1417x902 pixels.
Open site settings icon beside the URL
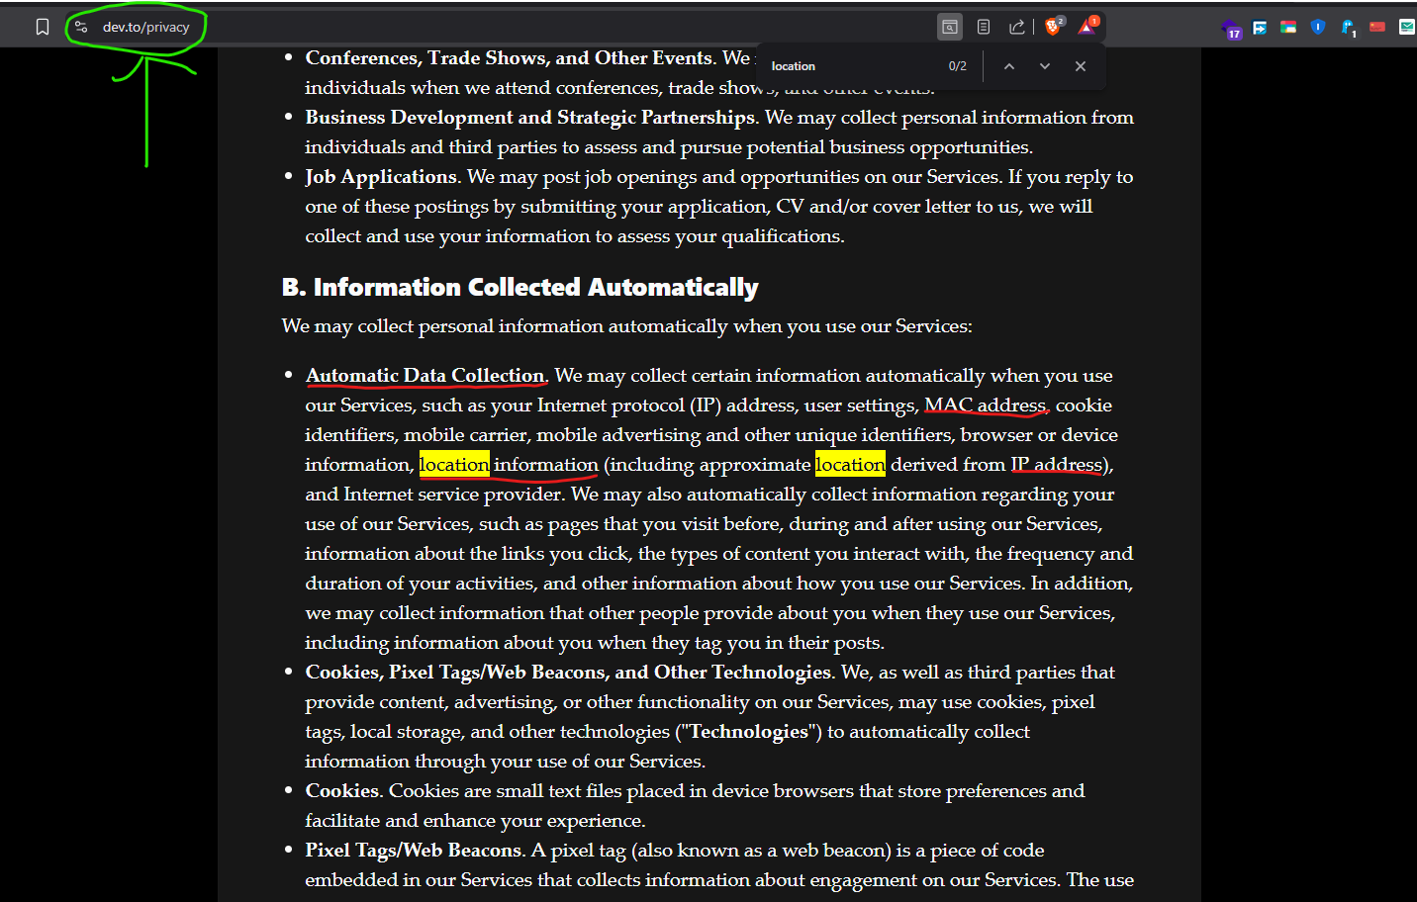(x=81, y=27)
